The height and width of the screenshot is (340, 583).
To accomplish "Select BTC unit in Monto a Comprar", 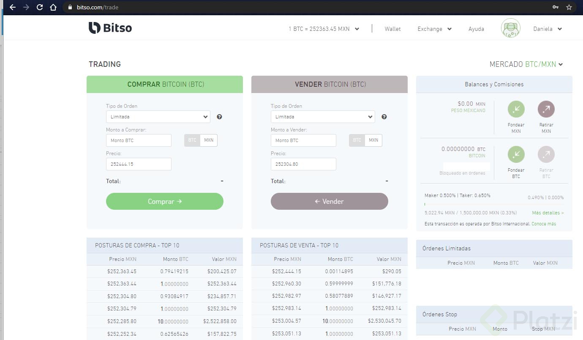I will pyautogui.click(x=192, y=140).
